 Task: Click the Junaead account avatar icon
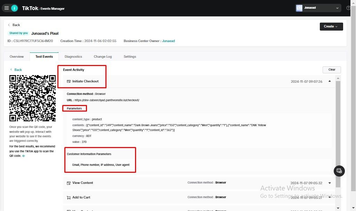coord(299,8)
